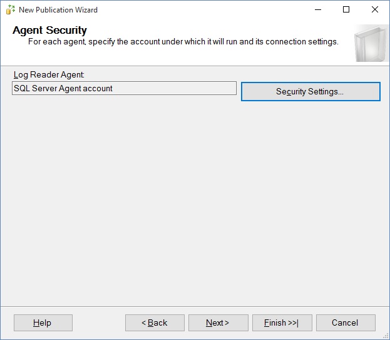This screenshot has width=390, height=340.
Task: Click the New Publication Wizard title text
Action: point(58,10)
